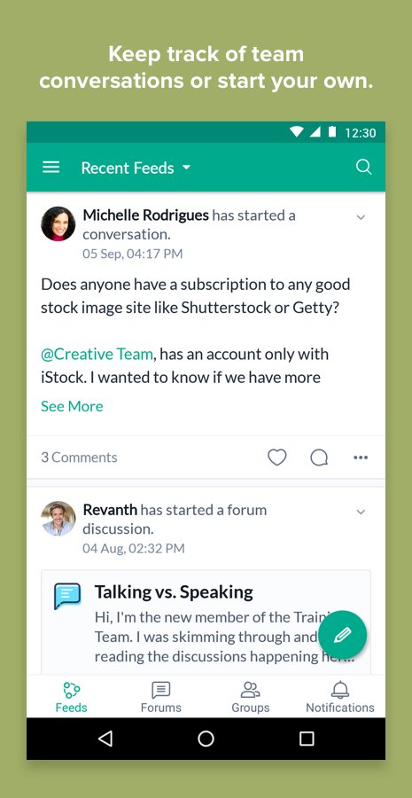Switch to the Forums tab

[160, 697]
